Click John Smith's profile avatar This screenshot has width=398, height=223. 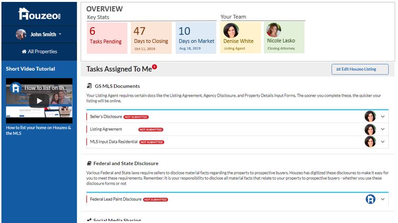click(x=21, y=34)
